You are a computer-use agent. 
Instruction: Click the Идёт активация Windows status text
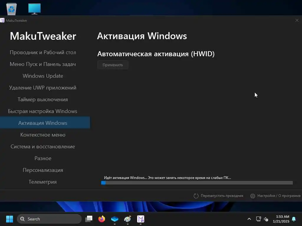click(168, 178)
